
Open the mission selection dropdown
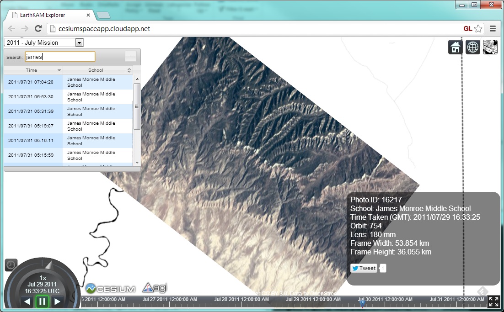click(x=44, y=42)
